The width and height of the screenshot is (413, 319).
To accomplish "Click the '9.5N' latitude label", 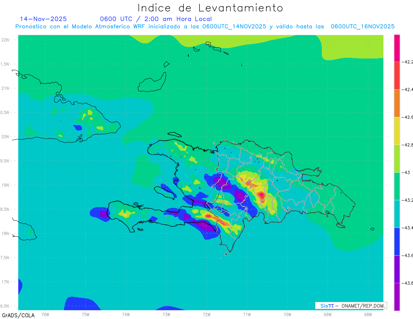I will click(5, 161).
